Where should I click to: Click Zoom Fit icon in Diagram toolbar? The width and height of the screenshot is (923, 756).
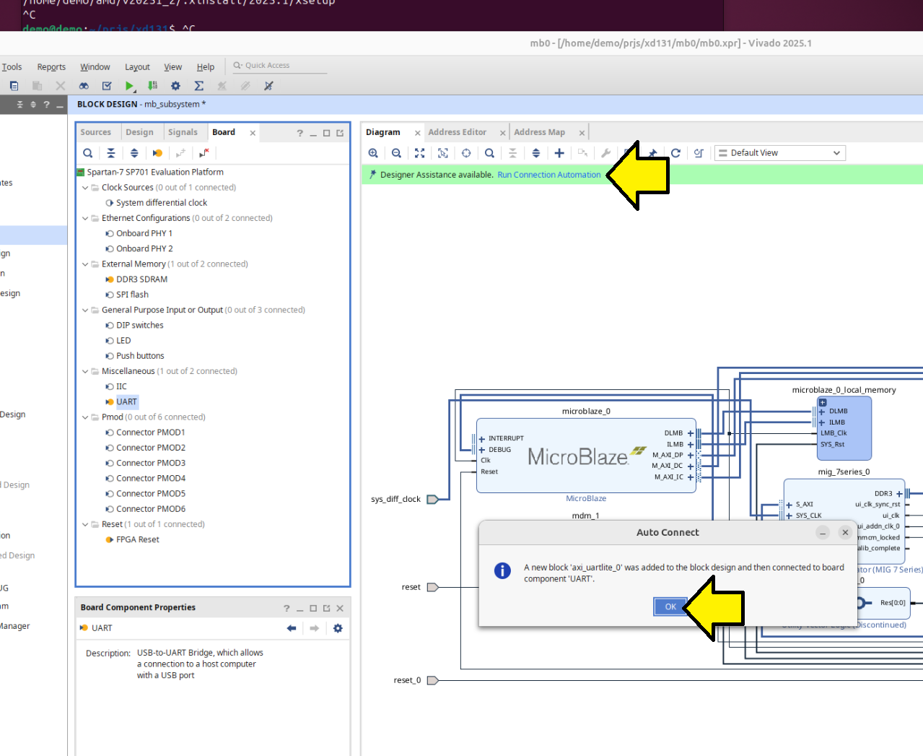(419, 153)
